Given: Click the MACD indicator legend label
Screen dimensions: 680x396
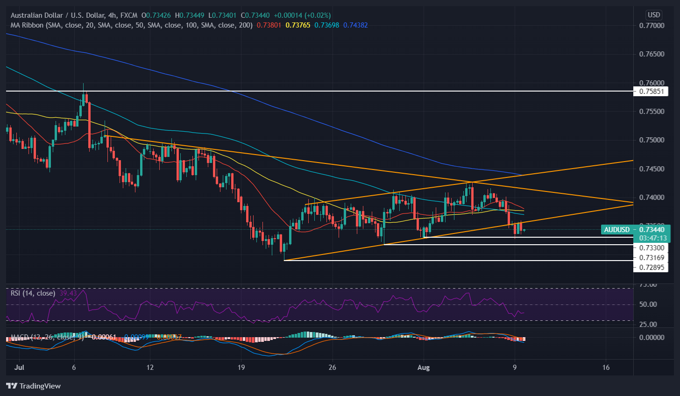Looking at the screenshot, I should [x=47, y=337].
